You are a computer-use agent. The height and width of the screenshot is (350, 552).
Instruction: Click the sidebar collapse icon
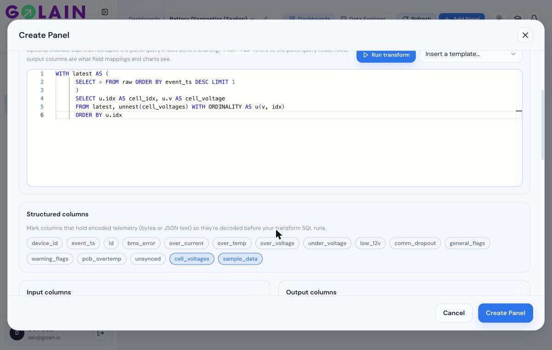pyautogui.click(x=105, y=12)
